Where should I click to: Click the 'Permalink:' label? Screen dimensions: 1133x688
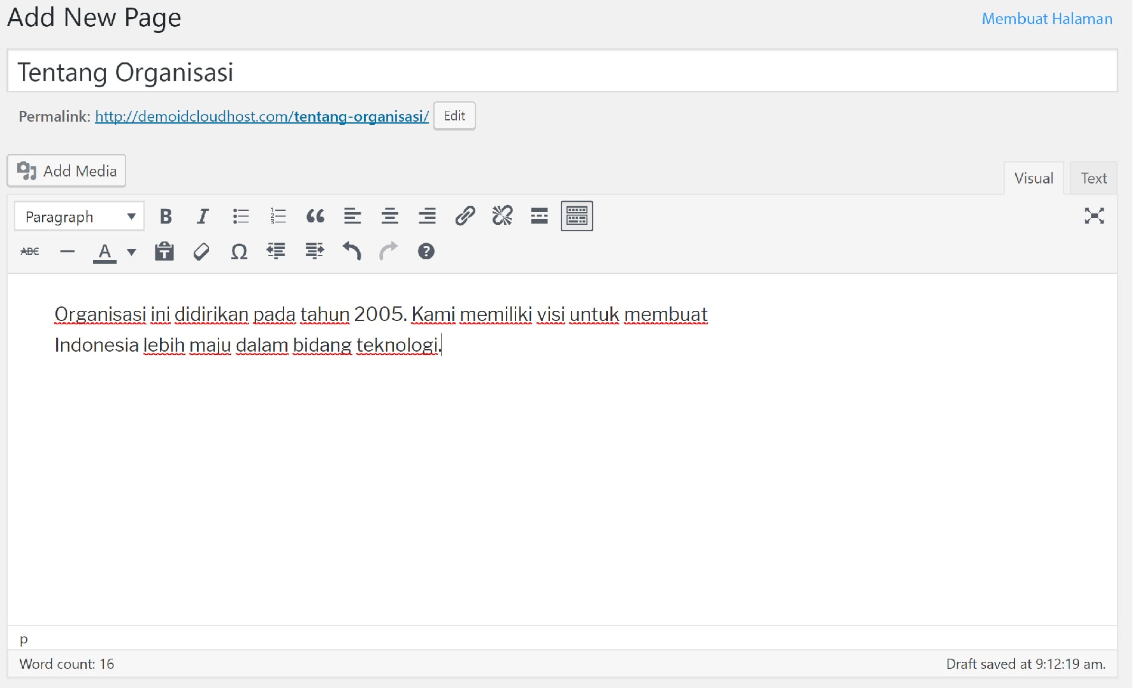pyautogui.click(x=54, y=117)
